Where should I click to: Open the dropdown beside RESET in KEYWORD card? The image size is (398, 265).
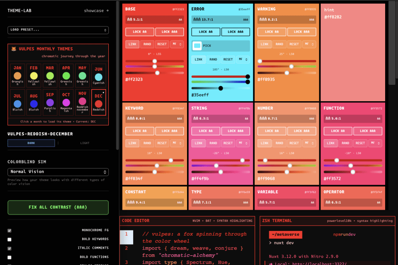point(177,143)
